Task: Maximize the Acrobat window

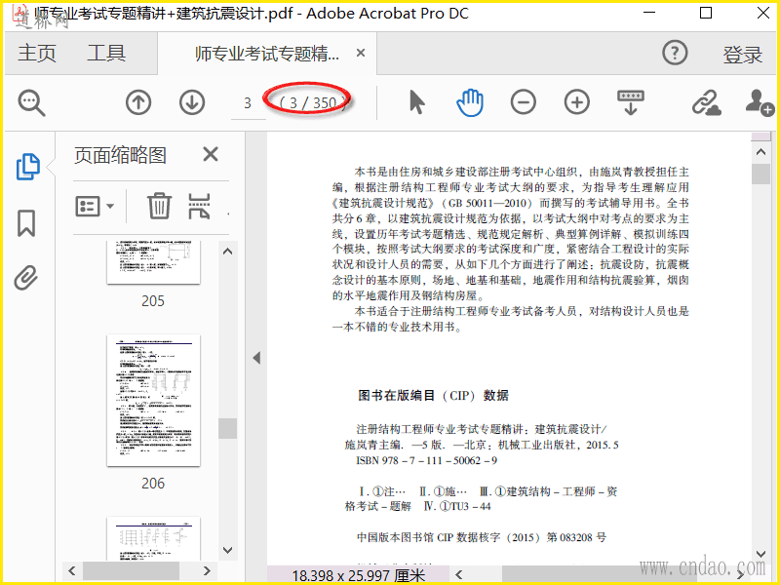Action: coord(706,13)
